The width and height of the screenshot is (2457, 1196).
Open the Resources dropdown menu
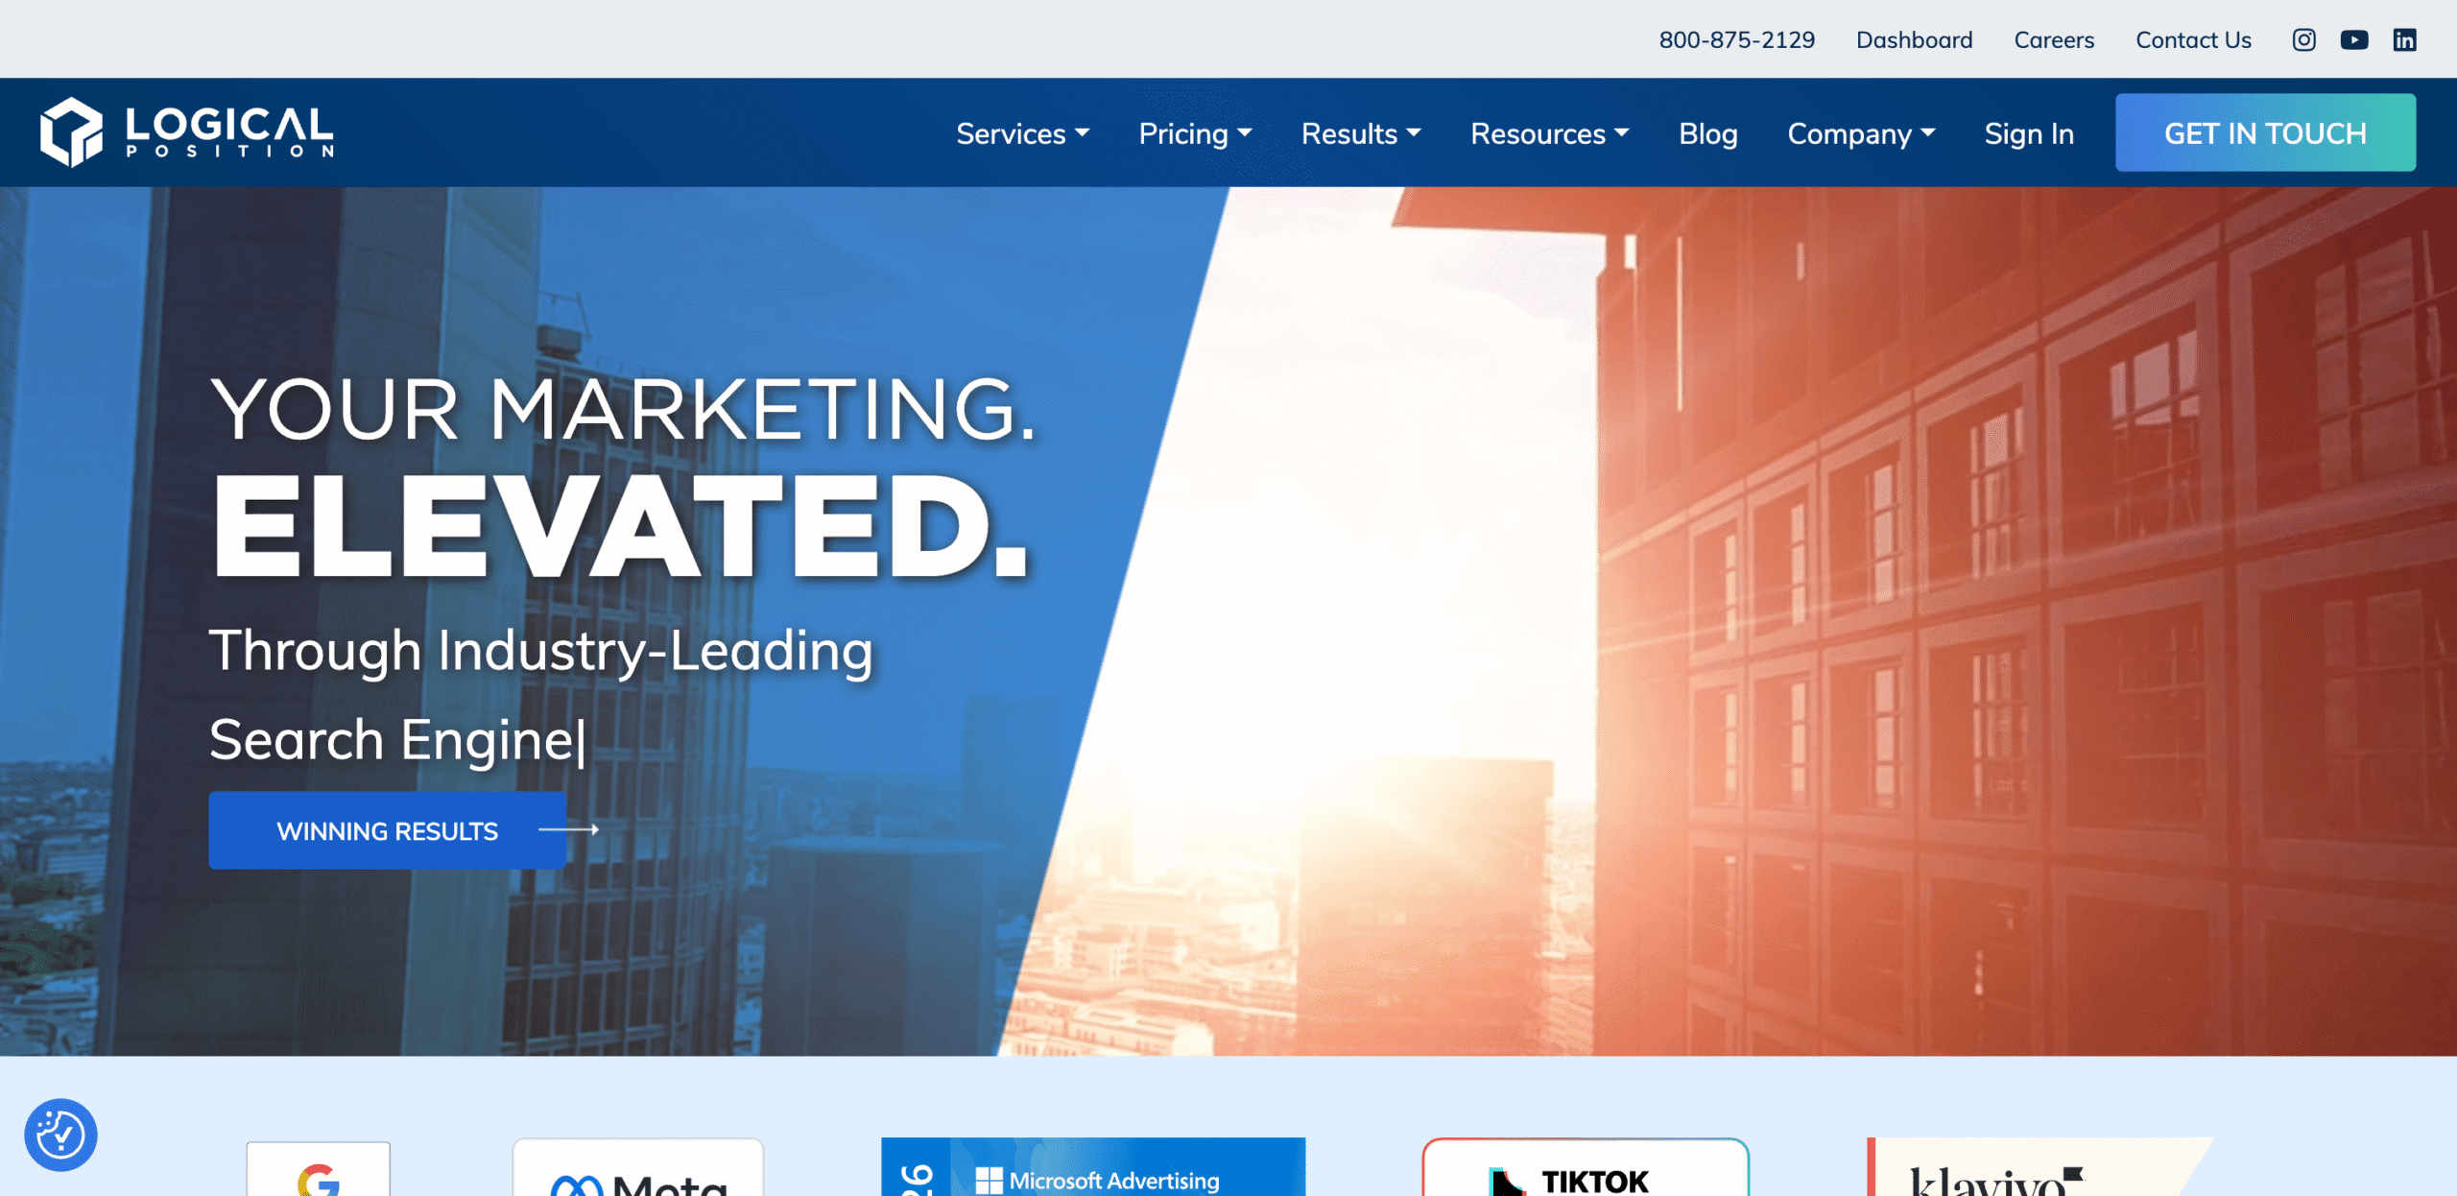pos(1550,133)
